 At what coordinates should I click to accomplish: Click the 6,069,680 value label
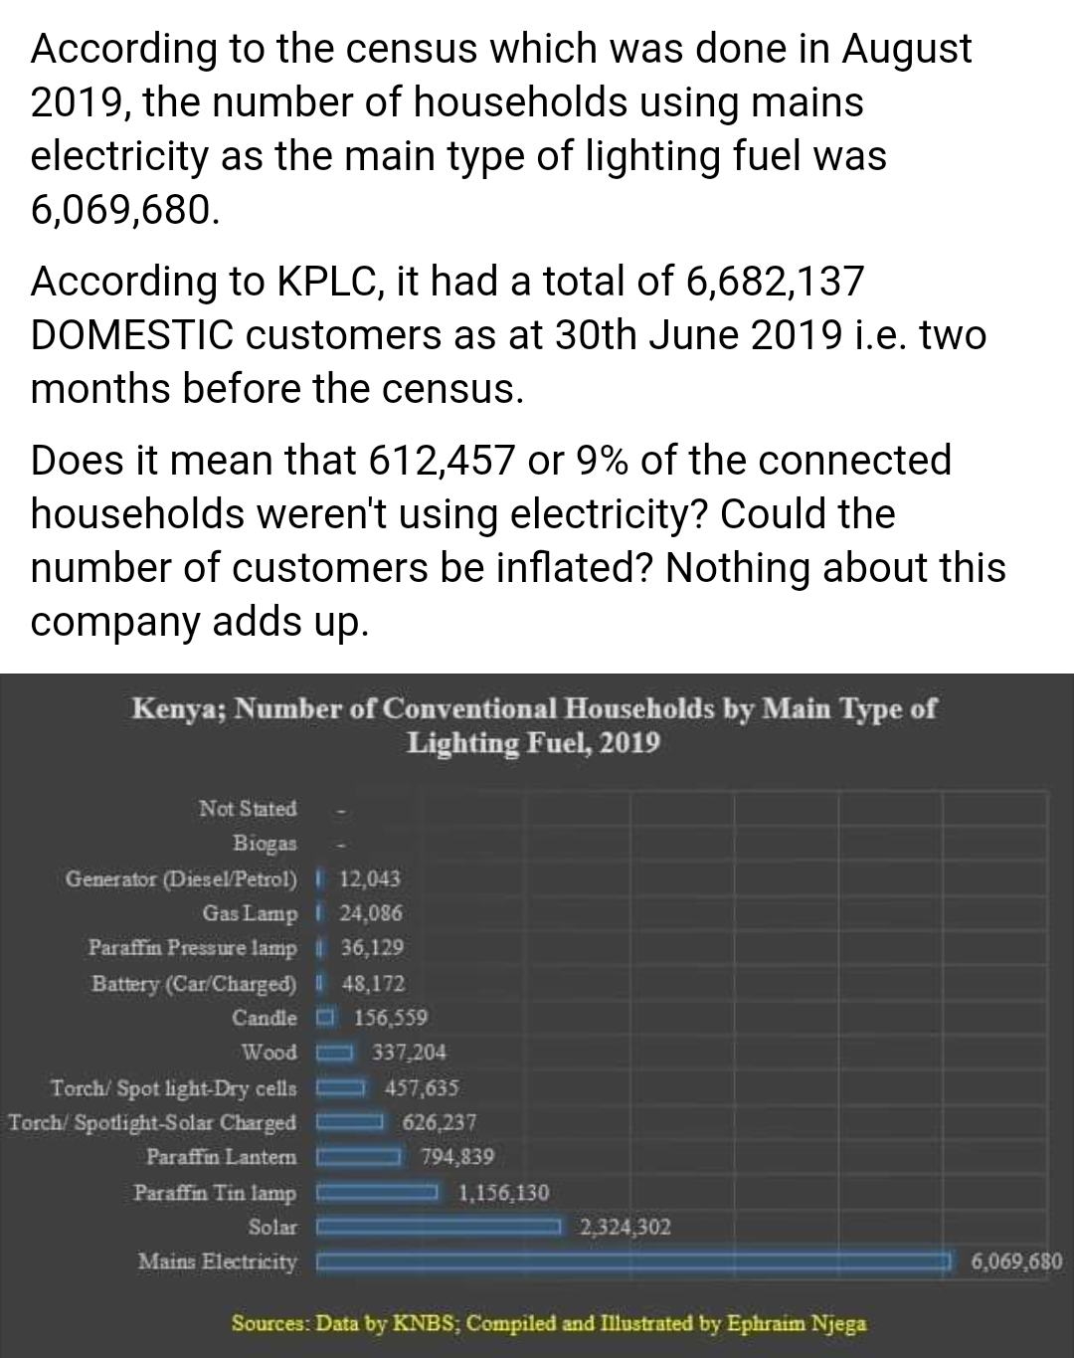1015,1261
